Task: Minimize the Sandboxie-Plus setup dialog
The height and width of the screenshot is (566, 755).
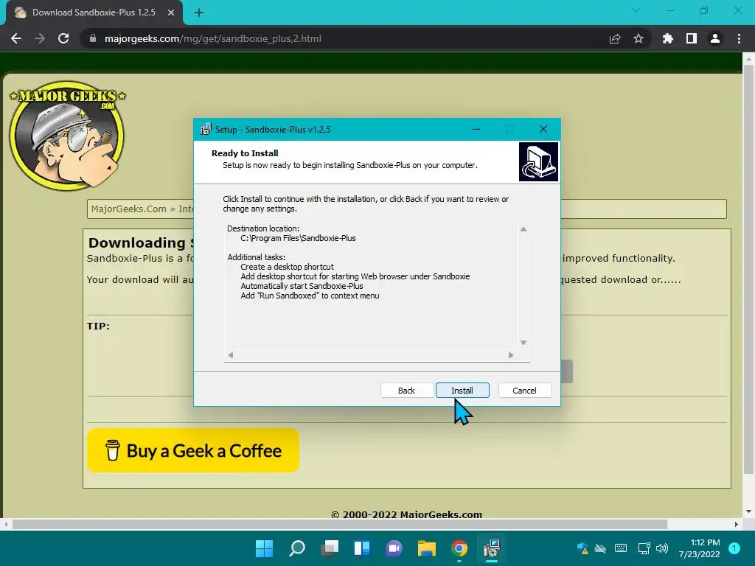Action: pyautogui.click(x=476, y=129)
